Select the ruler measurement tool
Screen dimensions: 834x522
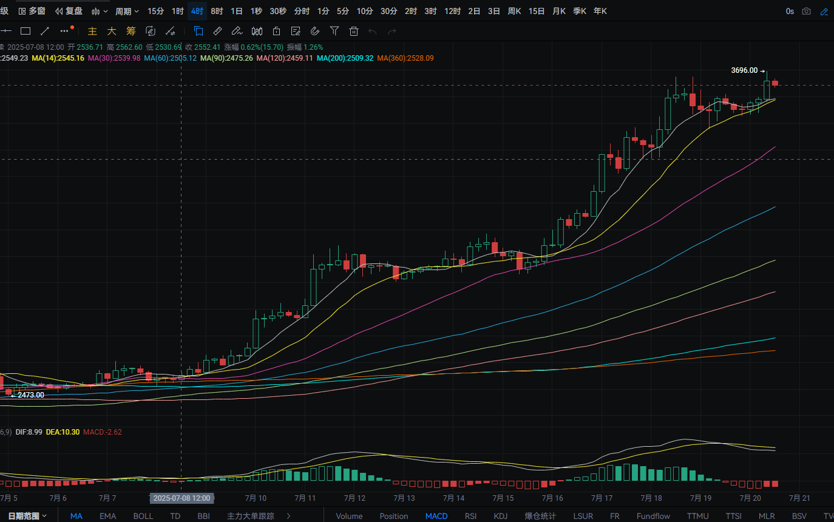218,31
